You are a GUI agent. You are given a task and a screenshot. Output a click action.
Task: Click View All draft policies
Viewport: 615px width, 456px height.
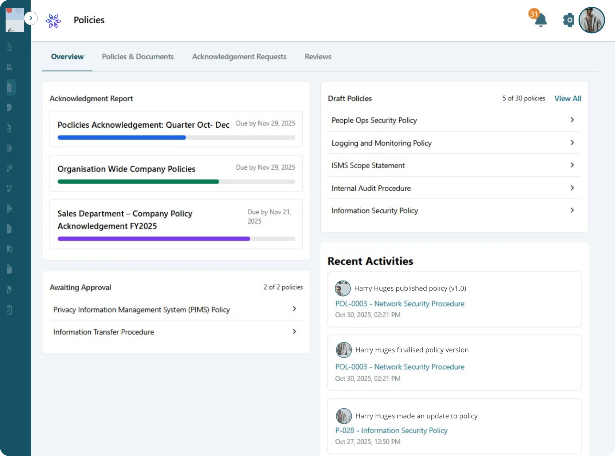click(567, 98)
